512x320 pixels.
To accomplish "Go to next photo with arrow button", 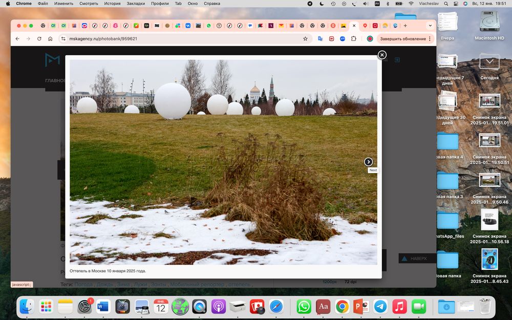I will click(x=369, y=162).
